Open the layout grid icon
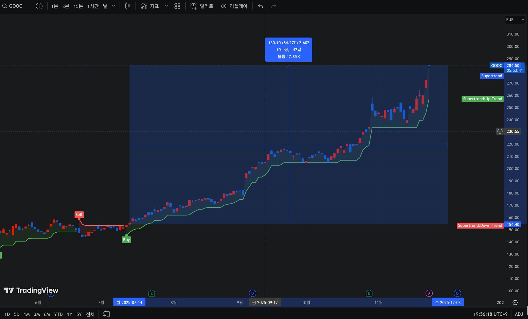 click(177, 6)
